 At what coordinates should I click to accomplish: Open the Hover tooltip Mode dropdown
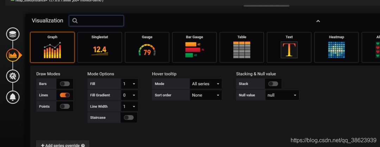click(206, 83)
